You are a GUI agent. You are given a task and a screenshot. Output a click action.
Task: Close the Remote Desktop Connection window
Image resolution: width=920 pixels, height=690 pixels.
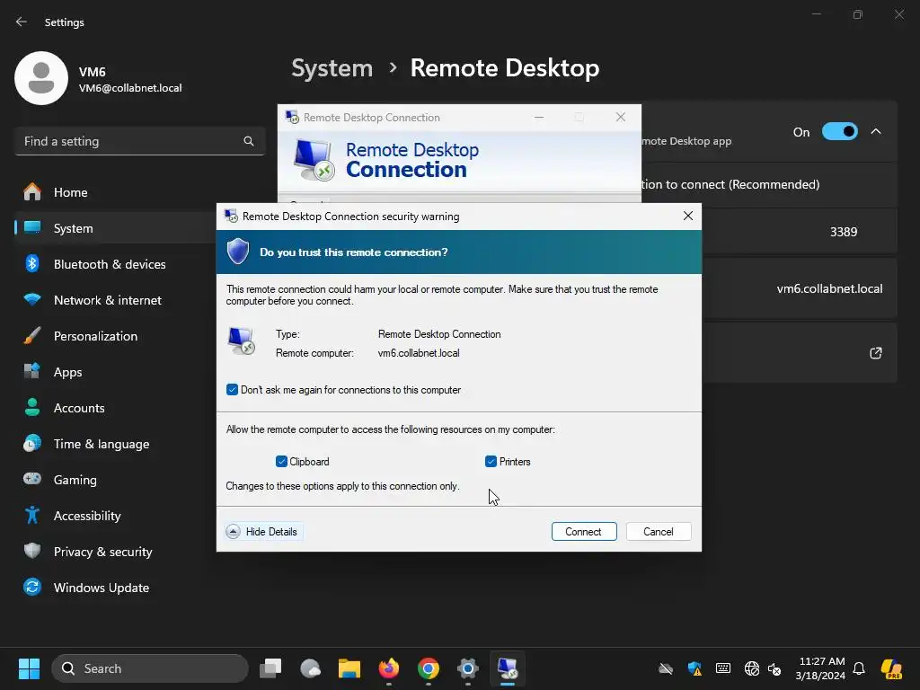point(620,118)
